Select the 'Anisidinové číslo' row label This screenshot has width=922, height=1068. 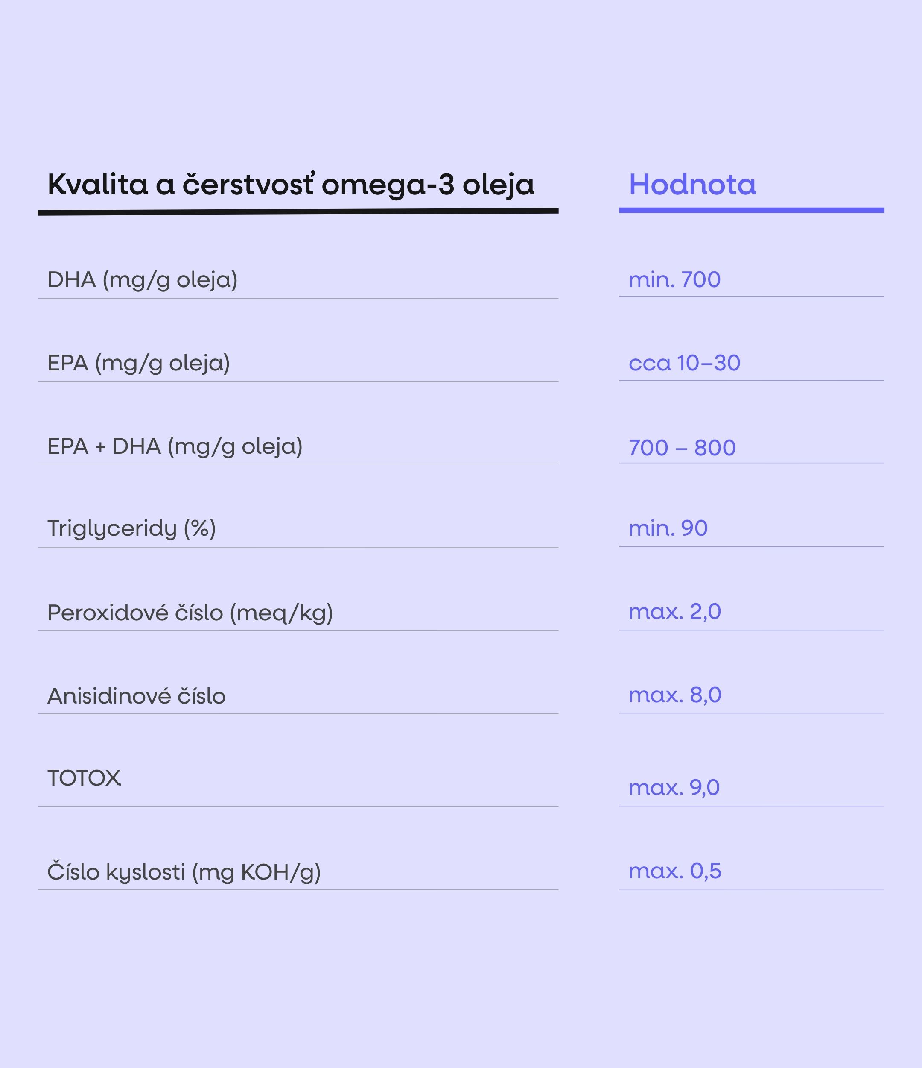137,696
